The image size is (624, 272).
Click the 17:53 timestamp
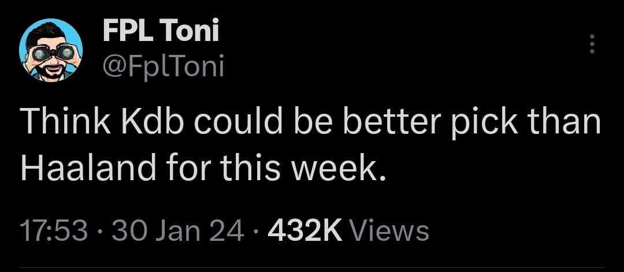point(53,231)
